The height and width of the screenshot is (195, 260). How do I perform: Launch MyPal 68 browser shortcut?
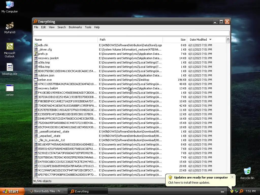tap(10, 28)
